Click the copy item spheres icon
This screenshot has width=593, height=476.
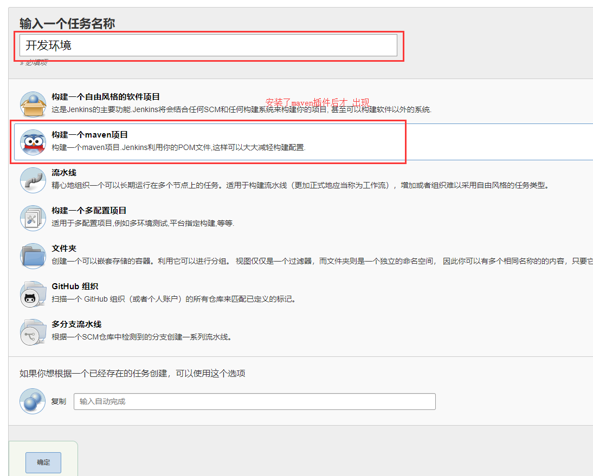coord(33,401)
